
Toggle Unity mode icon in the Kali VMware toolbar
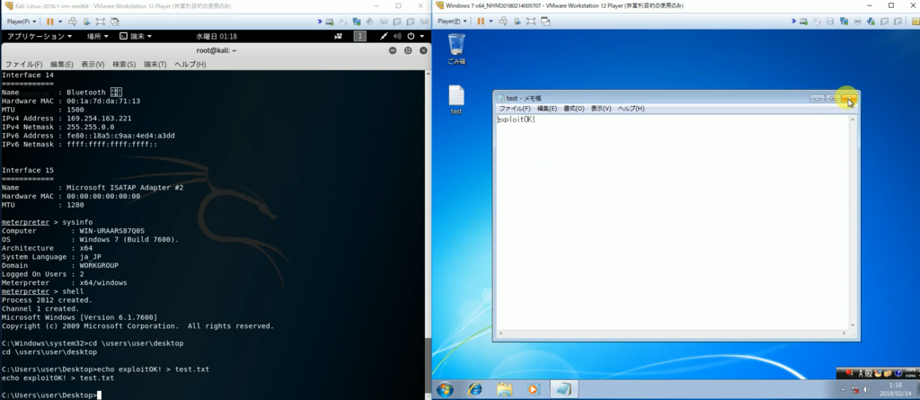click(x=115, y=22)
